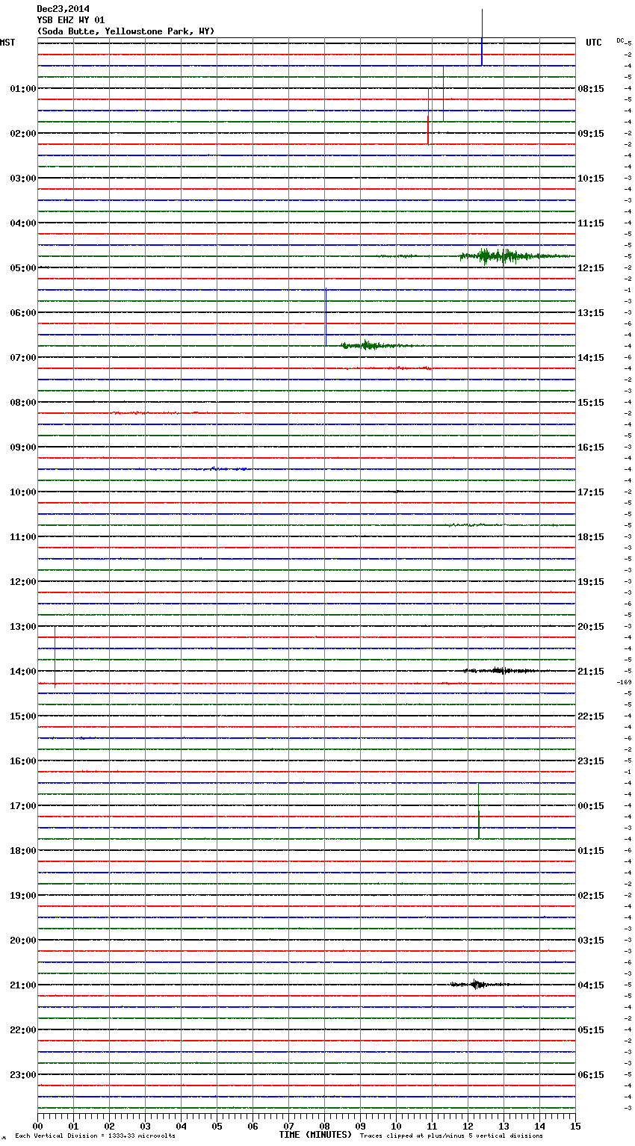Select the 09:15 UTC time label

591,134
